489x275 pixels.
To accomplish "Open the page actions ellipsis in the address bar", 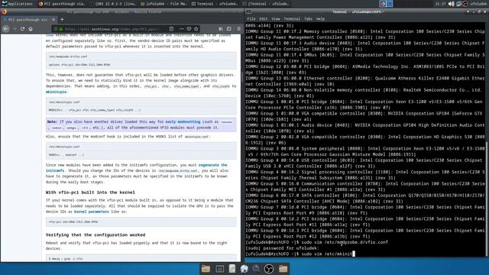I will click(x=182, y=29).
